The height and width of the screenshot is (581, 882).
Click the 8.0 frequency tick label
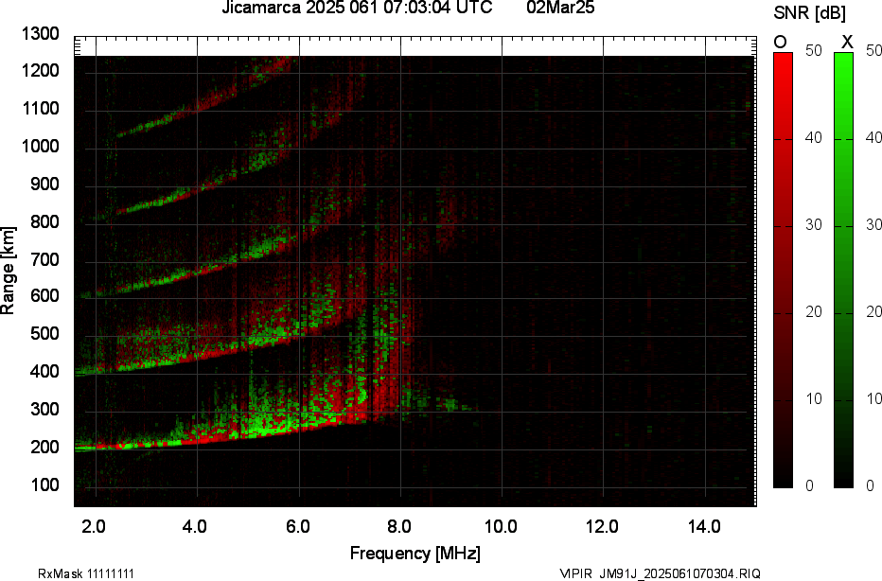pos(398,526)
